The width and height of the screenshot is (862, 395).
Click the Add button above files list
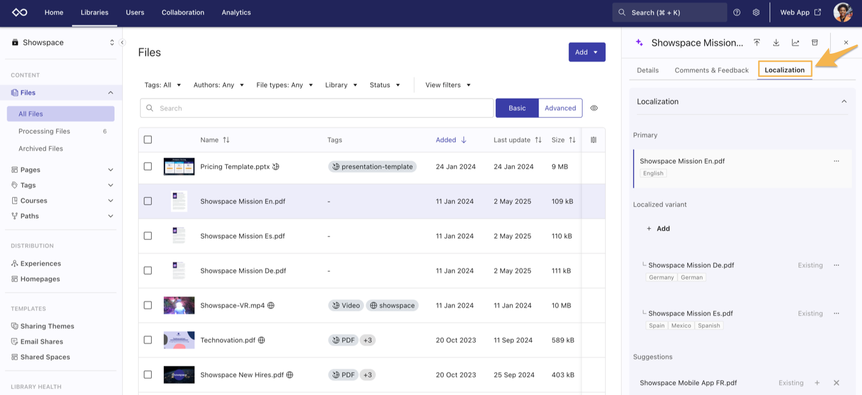click(x=586, y=53)
